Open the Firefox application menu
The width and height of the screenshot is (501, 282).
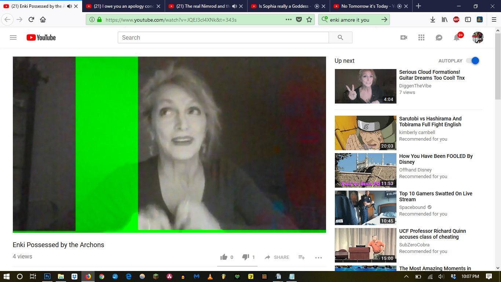[494, 19]
